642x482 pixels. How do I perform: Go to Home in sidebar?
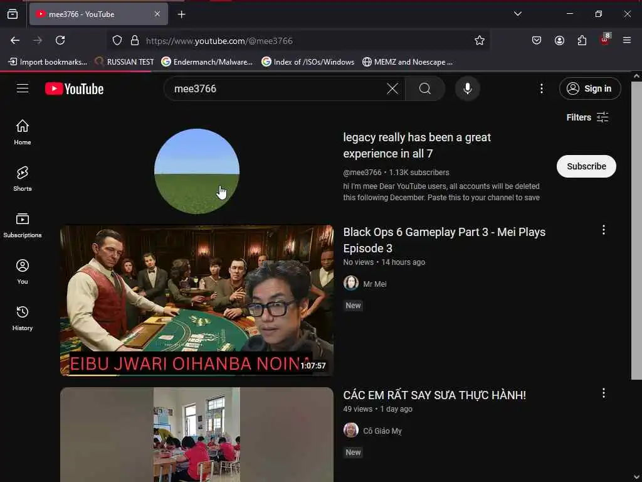tap(23, 132)
